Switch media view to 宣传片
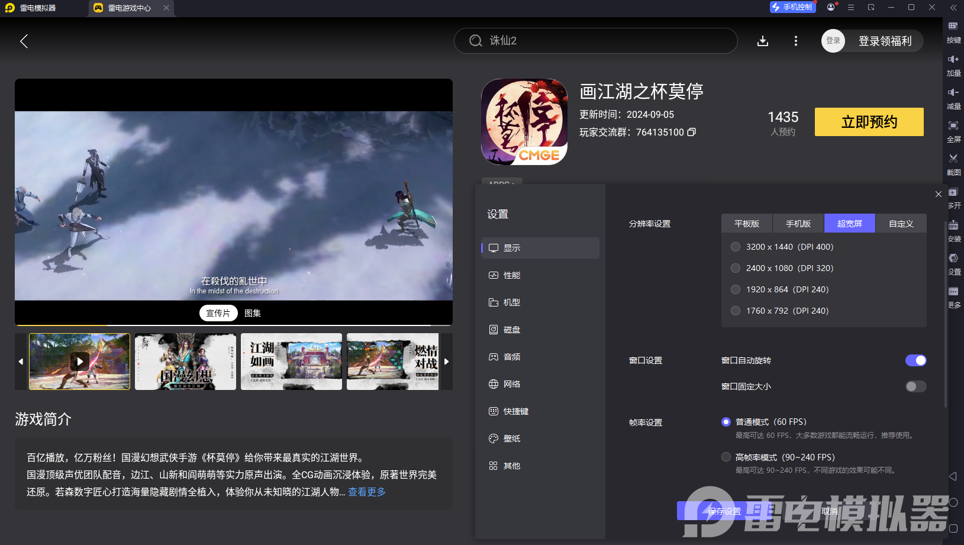 pos(218,313)
